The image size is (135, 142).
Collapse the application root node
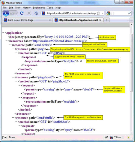[x=3, y=33]
